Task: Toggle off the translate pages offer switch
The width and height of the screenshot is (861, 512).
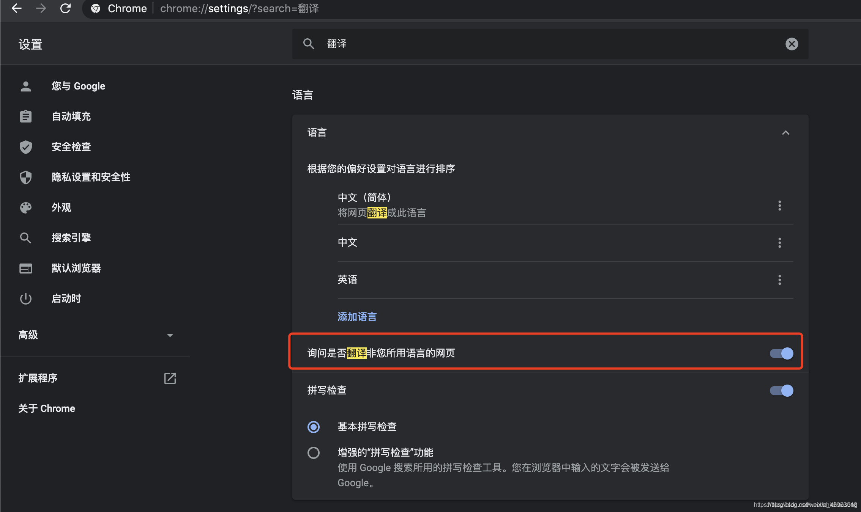Action: [781, 353]
